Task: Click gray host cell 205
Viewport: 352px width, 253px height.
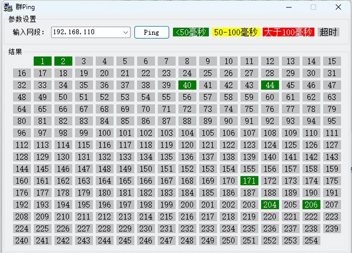Action: tap(291, 205)
